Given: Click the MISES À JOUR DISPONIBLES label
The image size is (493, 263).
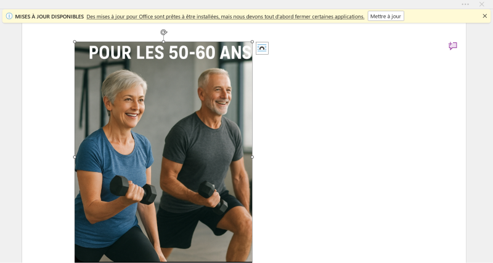Looking at the screenshot, I should (49, 17).
